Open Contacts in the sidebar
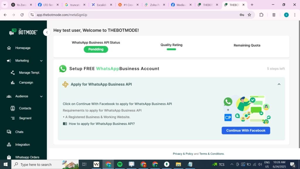This screenshot has height=169, width=300. pyautogui.click(x=25, y=108)
